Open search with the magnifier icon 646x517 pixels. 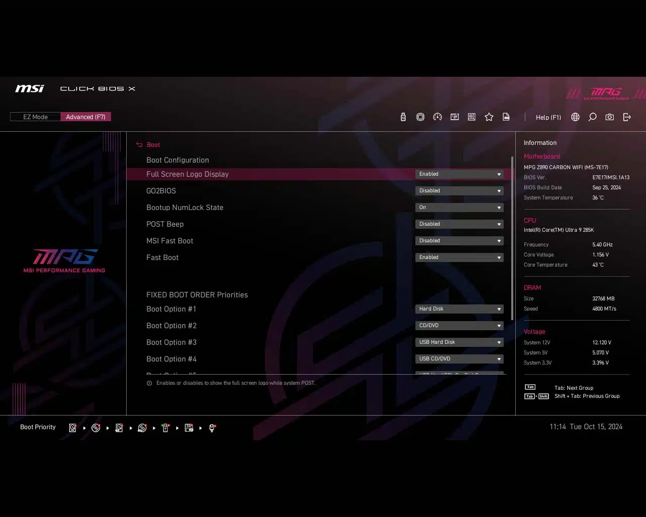(593, 117)
